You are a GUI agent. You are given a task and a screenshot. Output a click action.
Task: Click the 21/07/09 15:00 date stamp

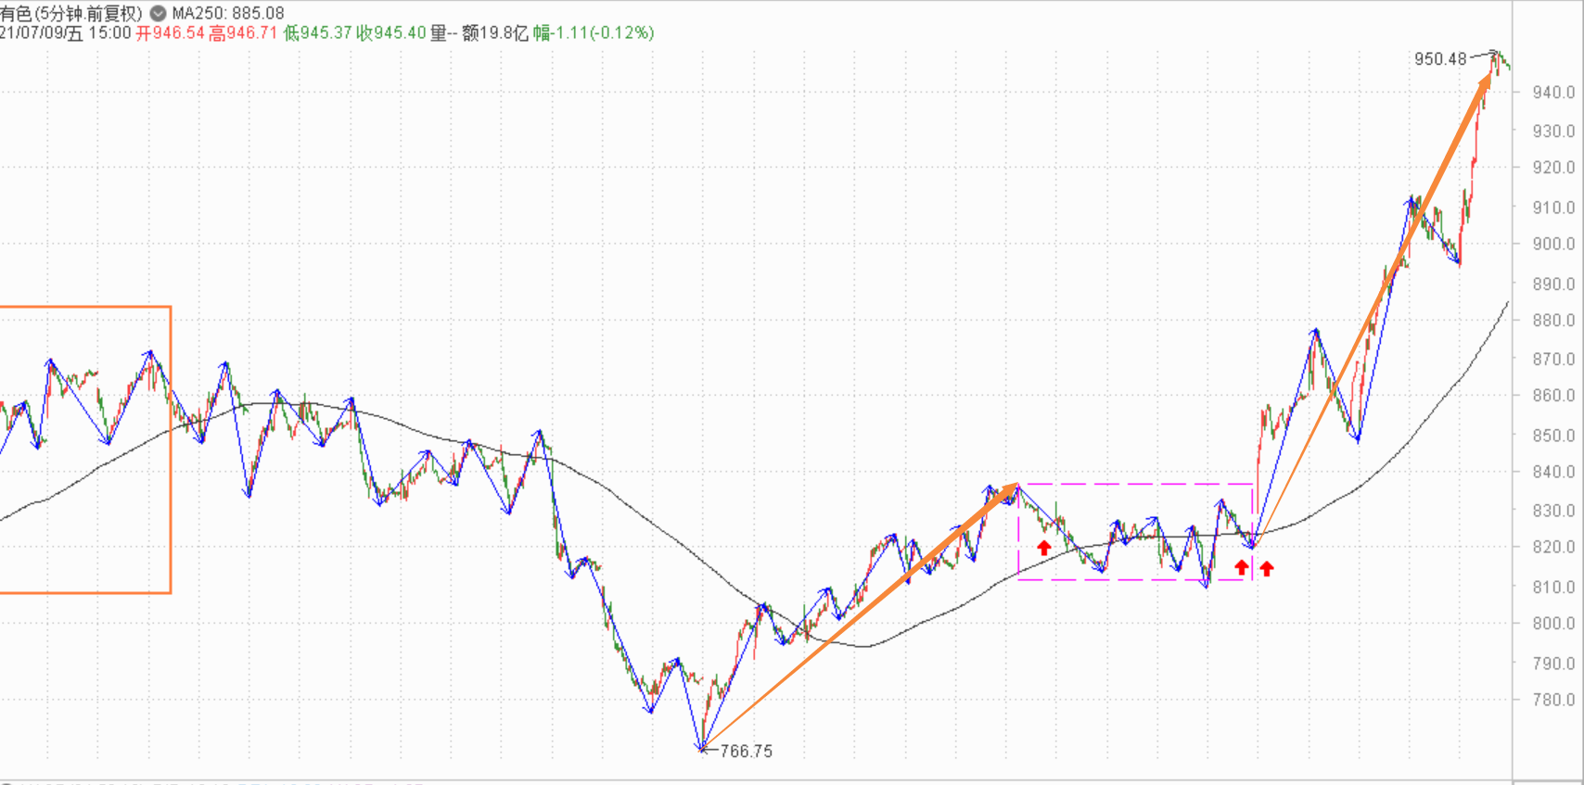click(x=65, y=33)
